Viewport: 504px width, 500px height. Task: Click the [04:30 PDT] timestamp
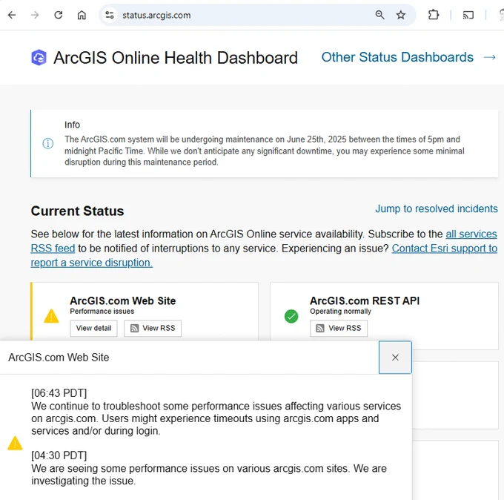pyautogui.click(x=59, y=455)
